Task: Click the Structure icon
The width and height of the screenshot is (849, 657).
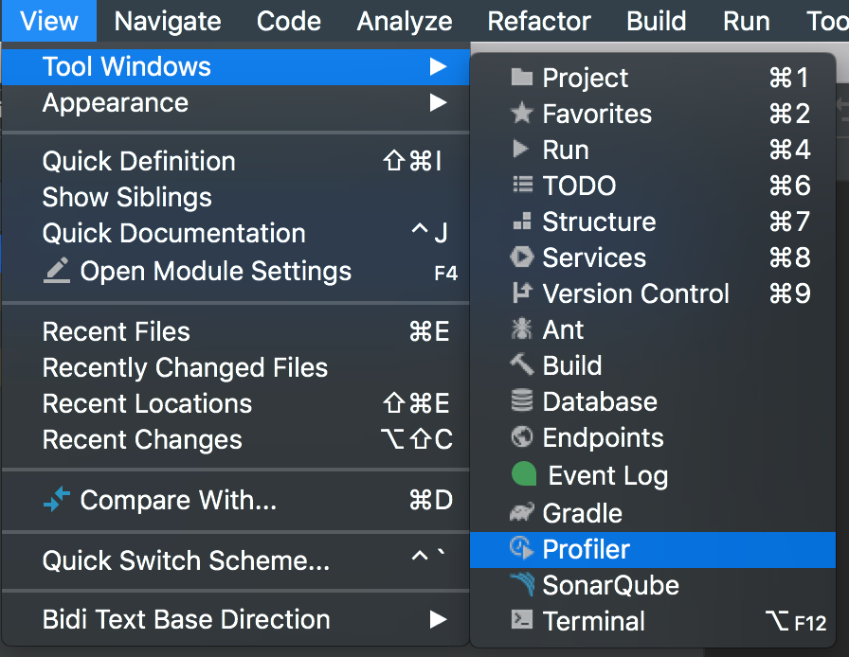Action: coord(522,221)
